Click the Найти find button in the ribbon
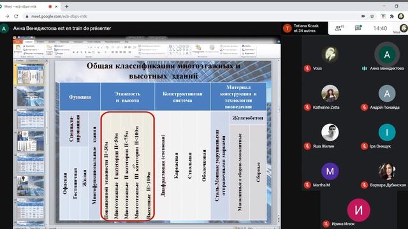The image size is (408, 229). point(246,46)
